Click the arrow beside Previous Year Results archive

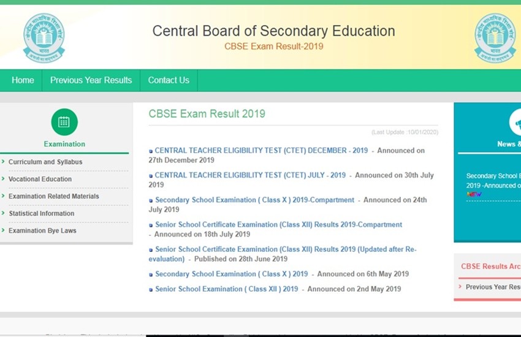coord(460,287)
